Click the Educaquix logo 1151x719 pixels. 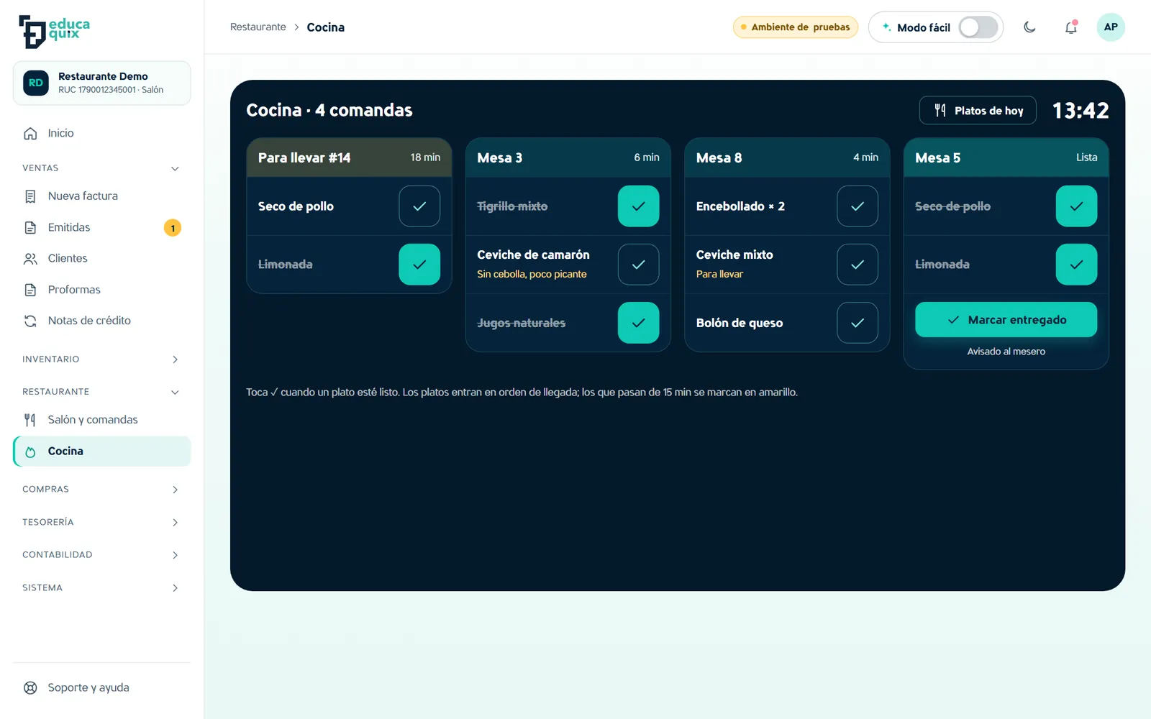pyautogui.click(x=55, y=32)
